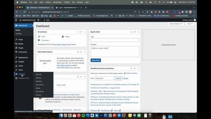This screenshot has width=211, height=119.
Task: Click the + New admin bar item
Action: (x=46, y=20)
